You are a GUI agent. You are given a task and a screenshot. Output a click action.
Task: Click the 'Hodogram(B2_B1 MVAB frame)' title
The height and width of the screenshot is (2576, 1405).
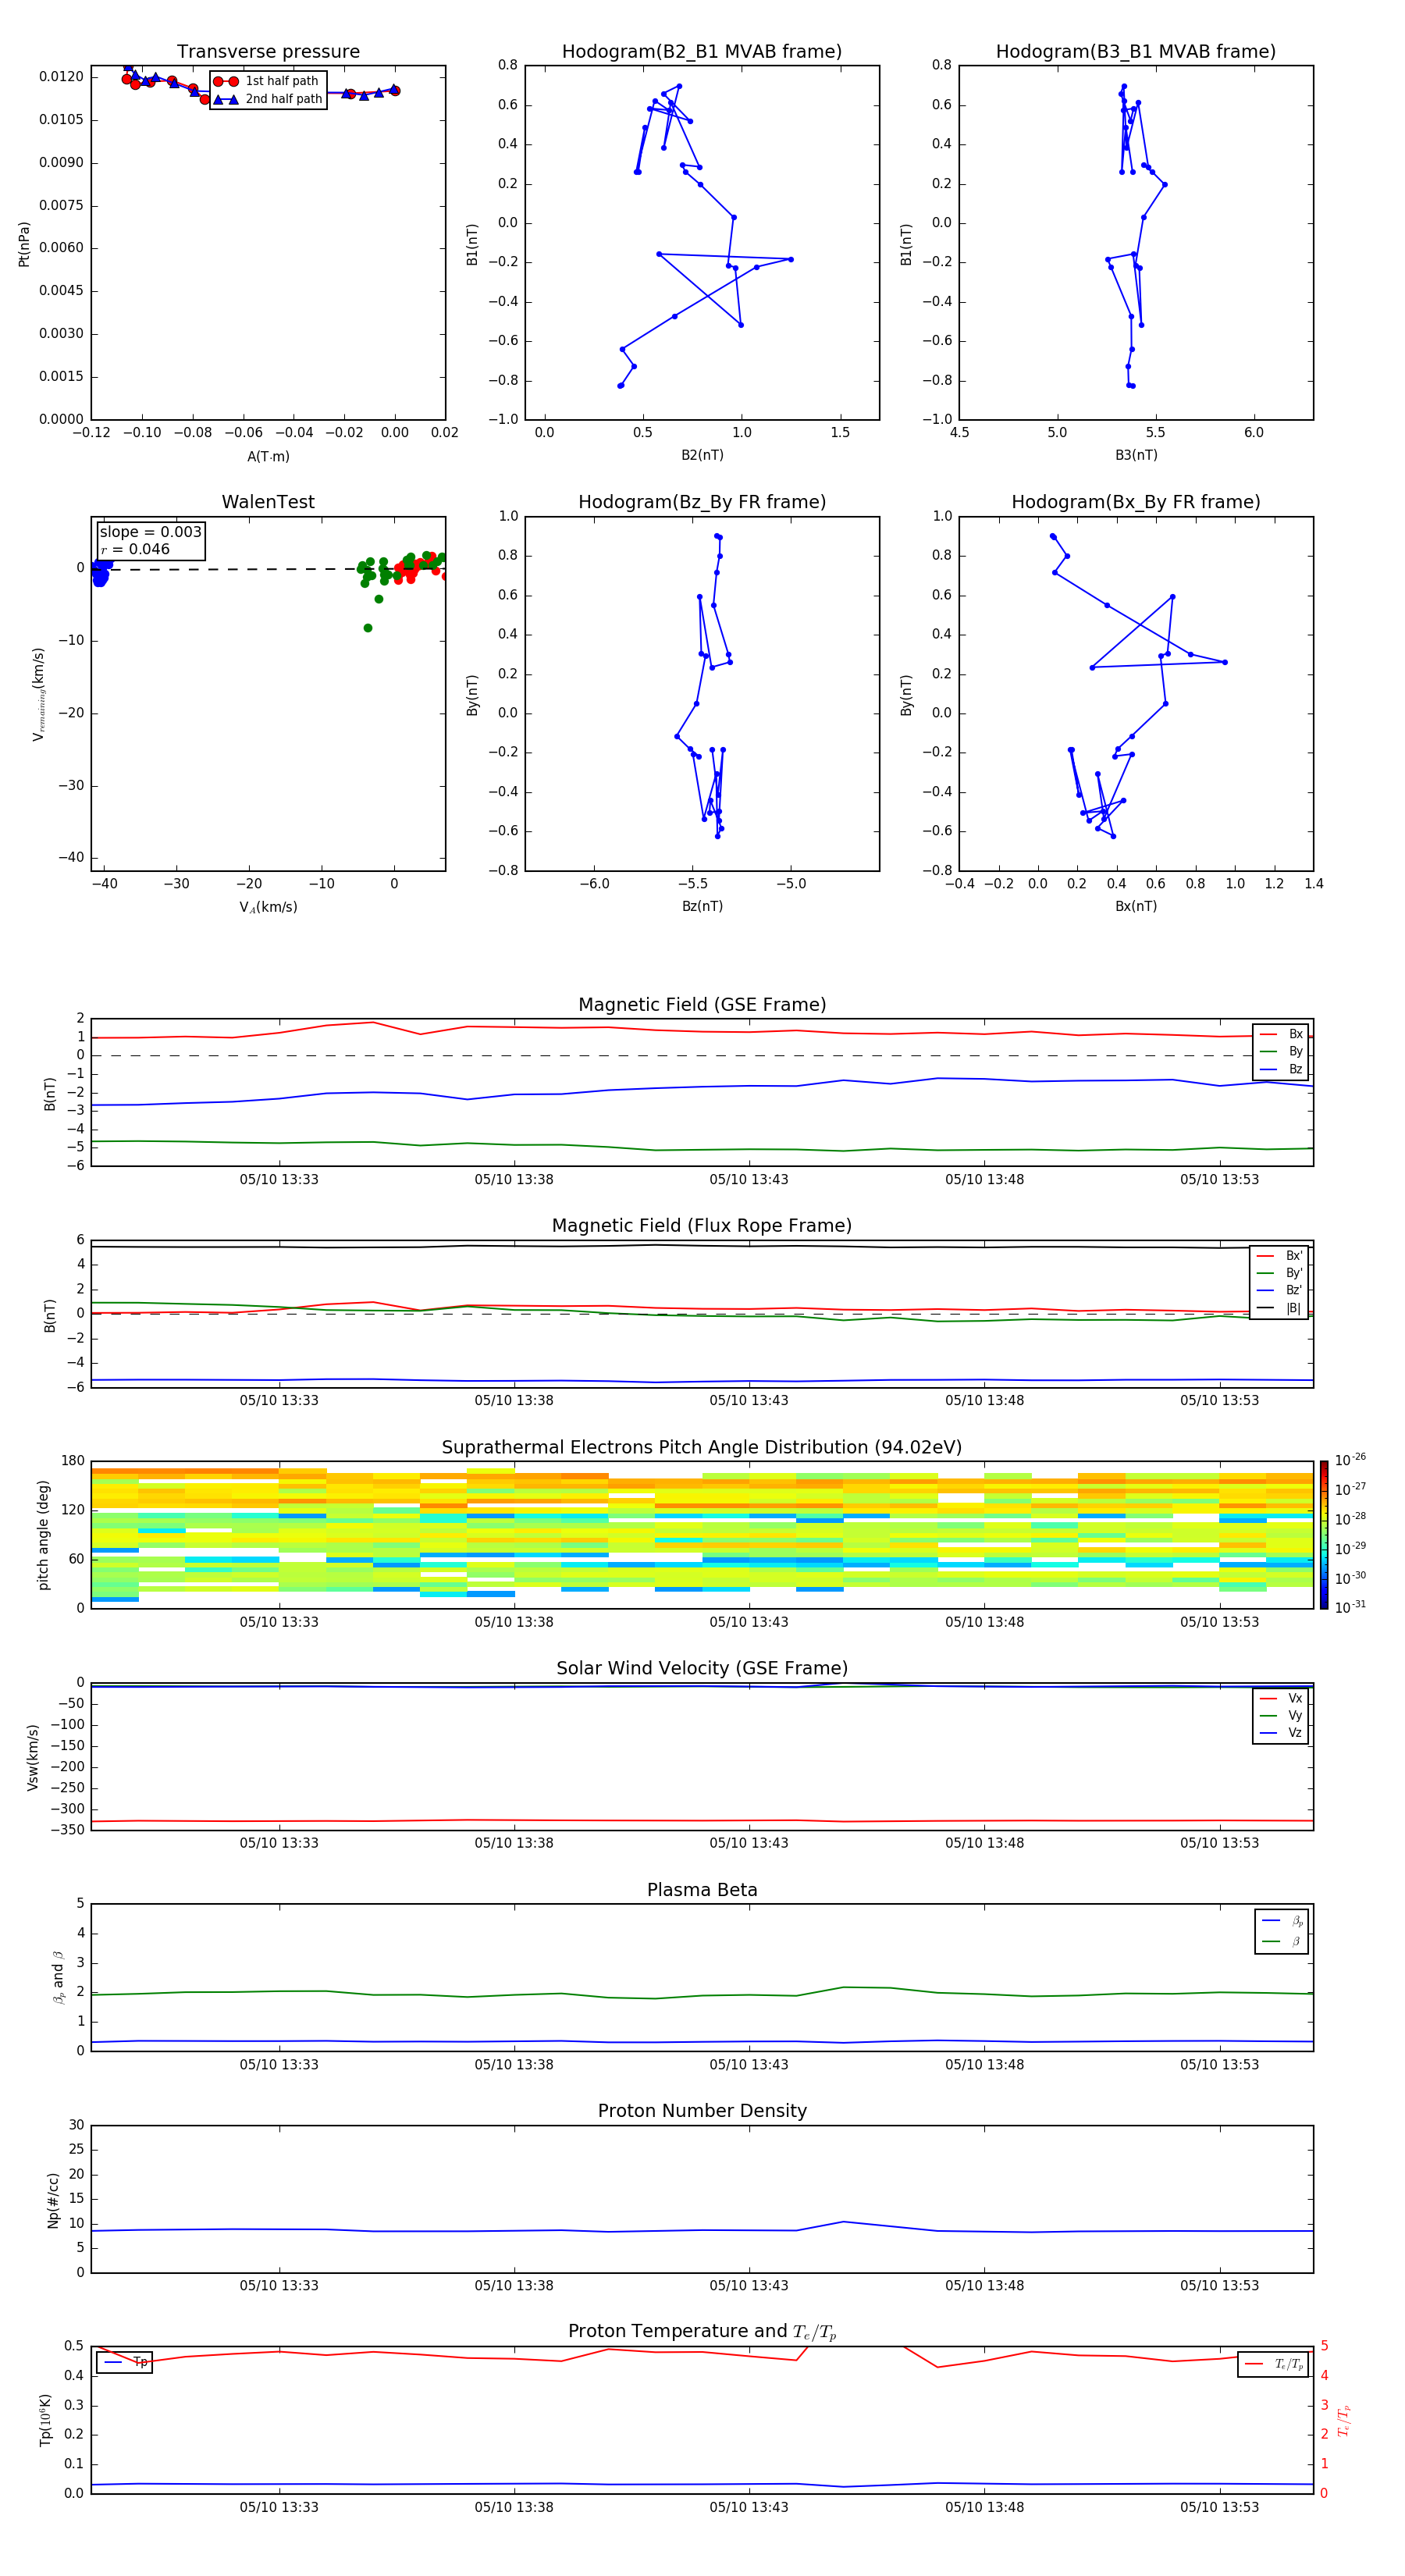(702, 52)
